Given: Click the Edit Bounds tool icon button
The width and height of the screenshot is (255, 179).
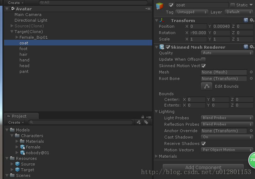Looking at the screenshot, I should coord(206,86).
